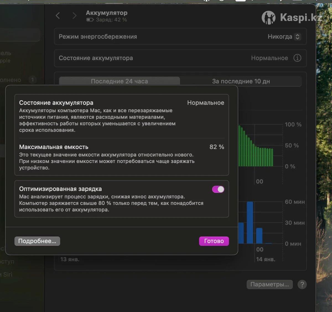This screenshot has height=312, width=332.
Task: Click the battery health info icon
Action: click(297, 58)
